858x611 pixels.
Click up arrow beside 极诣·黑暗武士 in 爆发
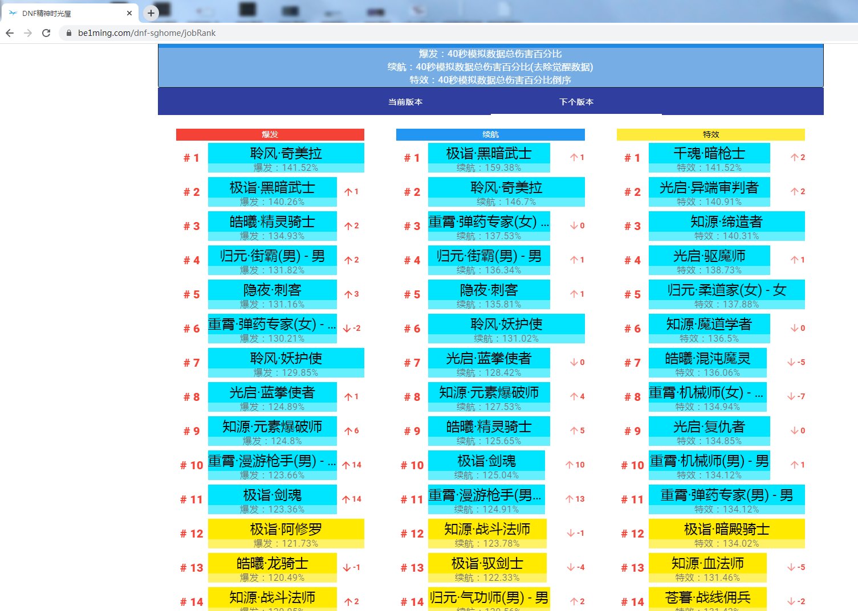coord(348,192)
